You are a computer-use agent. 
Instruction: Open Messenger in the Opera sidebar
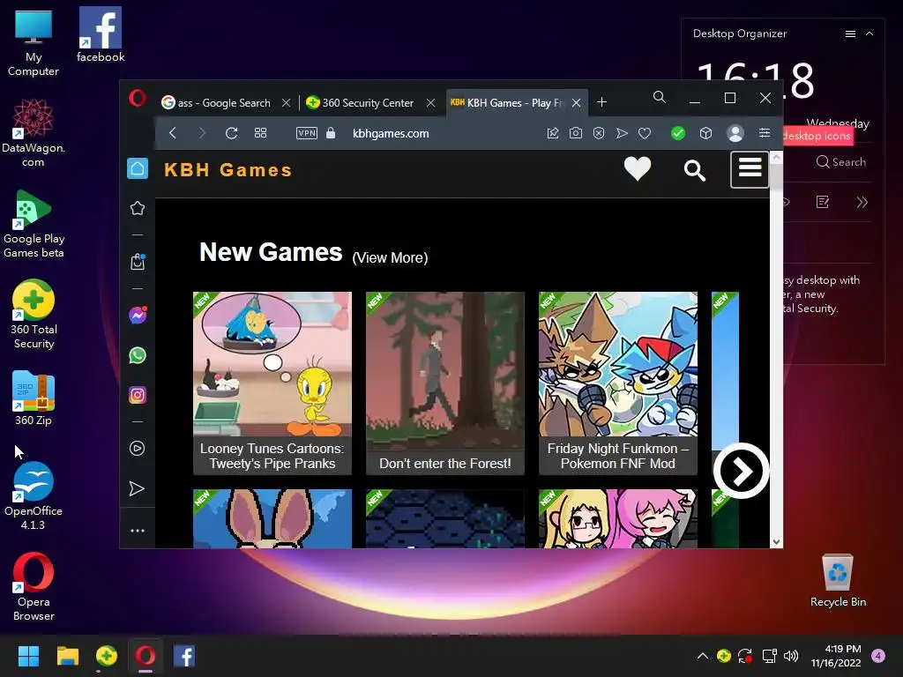138,315
